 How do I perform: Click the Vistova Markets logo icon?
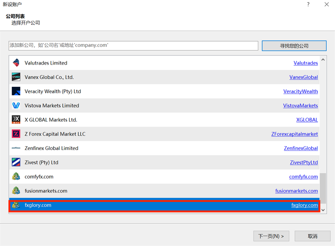[16, 105]
